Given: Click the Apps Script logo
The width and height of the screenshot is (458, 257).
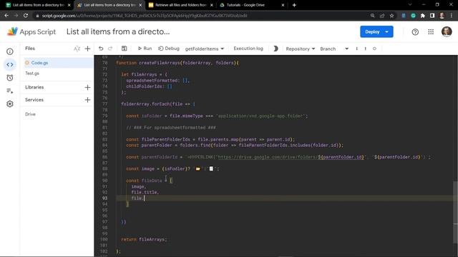Looking at the screenshot, I should point(31,31).
